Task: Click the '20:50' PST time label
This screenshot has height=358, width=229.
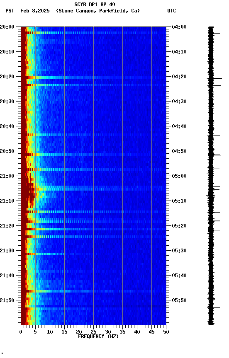Action: point(7,151)
